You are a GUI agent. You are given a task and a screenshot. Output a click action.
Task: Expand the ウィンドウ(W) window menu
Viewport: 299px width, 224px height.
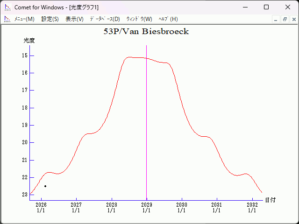[x=139, y=19]
